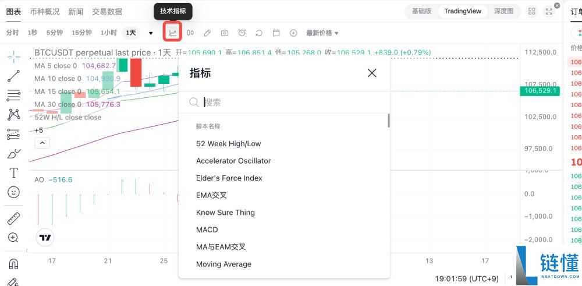Close the indicators dialog with X
The width and height of the screenshot is (582, 286).
(372, 73)
